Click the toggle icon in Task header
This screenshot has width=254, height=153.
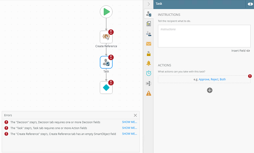250,4
